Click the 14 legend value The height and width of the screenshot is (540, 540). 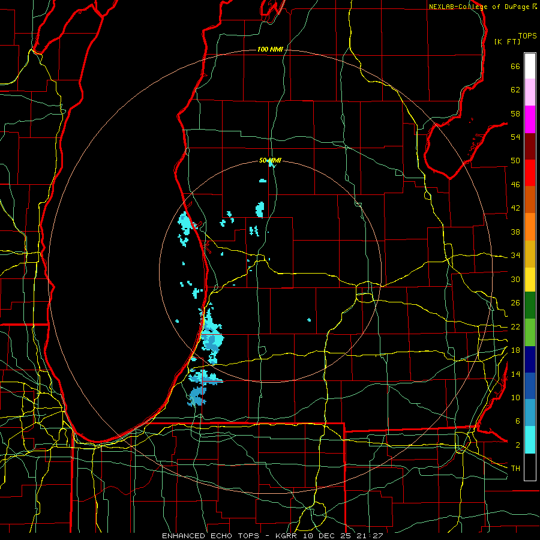coord(515,374)
